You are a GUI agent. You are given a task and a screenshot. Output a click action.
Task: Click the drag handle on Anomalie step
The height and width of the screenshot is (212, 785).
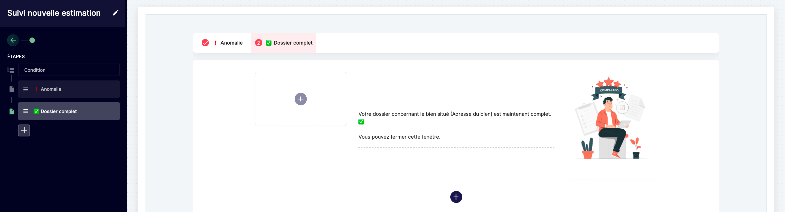[x=26, y=89]
